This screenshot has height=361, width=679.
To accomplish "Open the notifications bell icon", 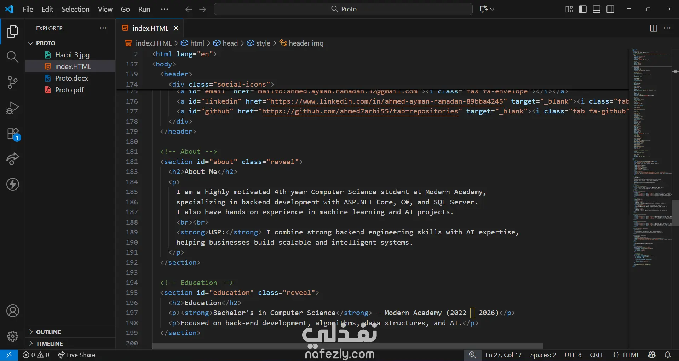I will pyautogui.click(x=668, y=355).
